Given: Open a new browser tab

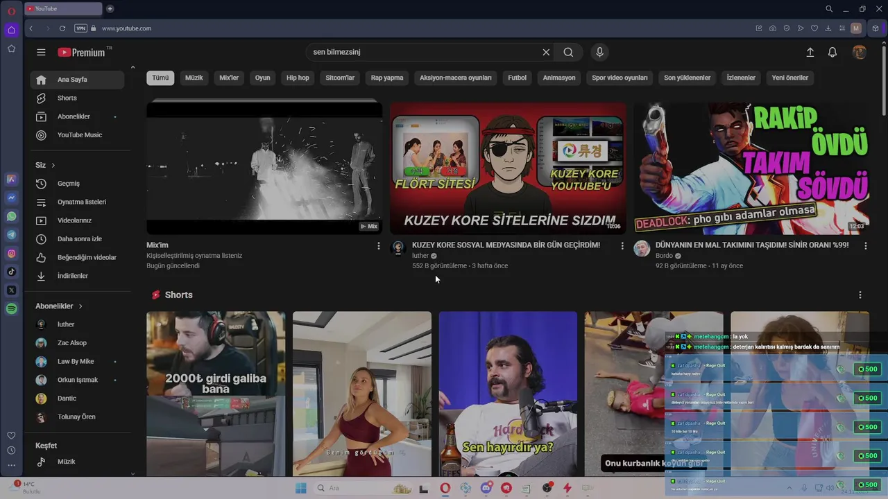Looking at the screenshot, I should tap(110, 8).
